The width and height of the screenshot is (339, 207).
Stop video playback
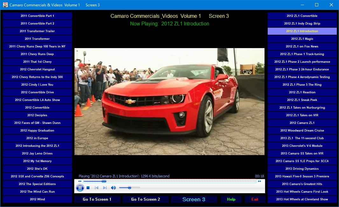[88, 188]
